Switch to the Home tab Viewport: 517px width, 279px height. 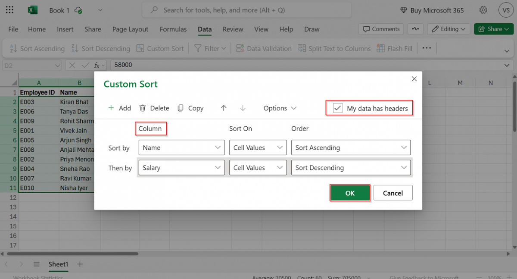(x=37, y=29)
